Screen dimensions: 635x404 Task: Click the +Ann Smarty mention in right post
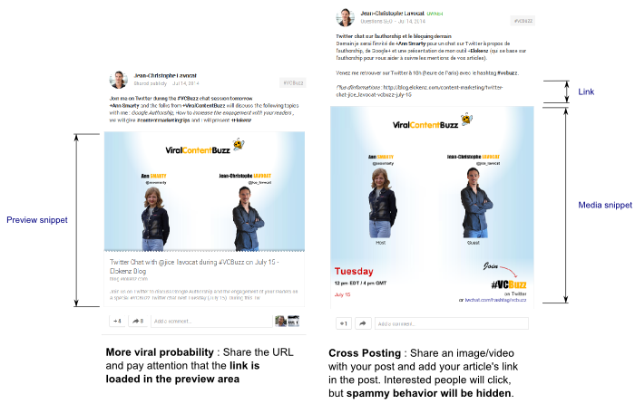click(411, 43)
